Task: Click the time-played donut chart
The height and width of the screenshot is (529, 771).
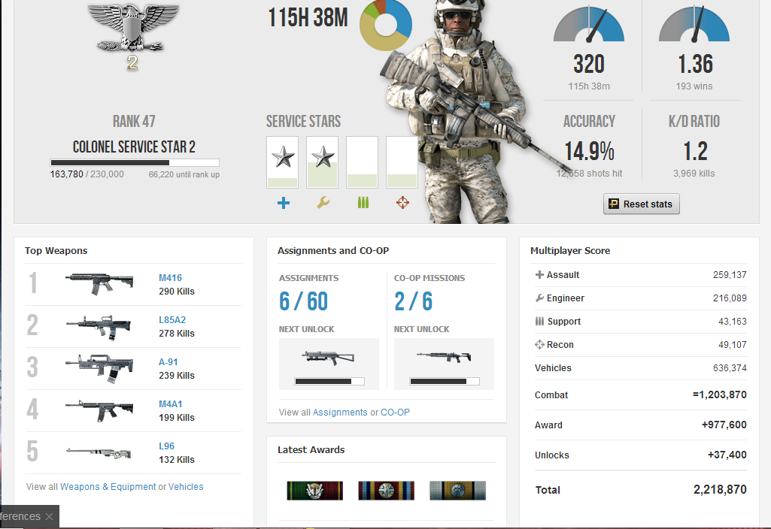Action: 386,25
